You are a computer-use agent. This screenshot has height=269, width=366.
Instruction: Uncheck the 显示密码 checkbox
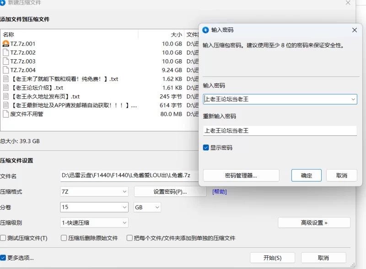(x=206, y=148)
